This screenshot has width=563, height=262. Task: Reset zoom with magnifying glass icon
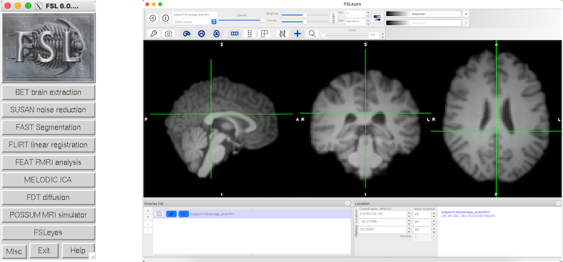click(x=312, y=34)
